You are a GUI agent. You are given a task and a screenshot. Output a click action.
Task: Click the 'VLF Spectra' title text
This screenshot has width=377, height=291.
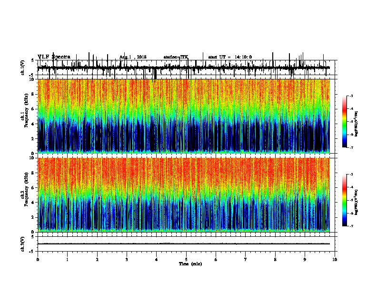point(54,57)
